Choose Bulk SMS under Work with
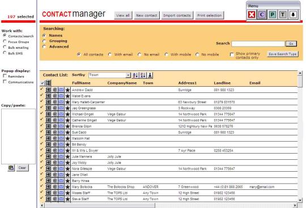The height and width of the screenshot is (208, 306). (5, 53)
